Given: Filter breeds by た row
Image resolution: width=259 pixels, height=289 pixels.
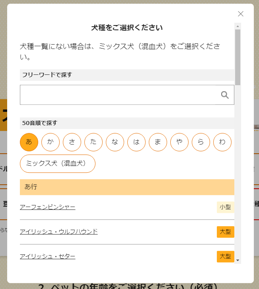Looking at the screenshot, I should click(93, 142).
